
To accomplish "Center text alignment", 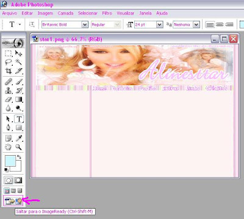I will pyautogui.click(x=220, y=24).
